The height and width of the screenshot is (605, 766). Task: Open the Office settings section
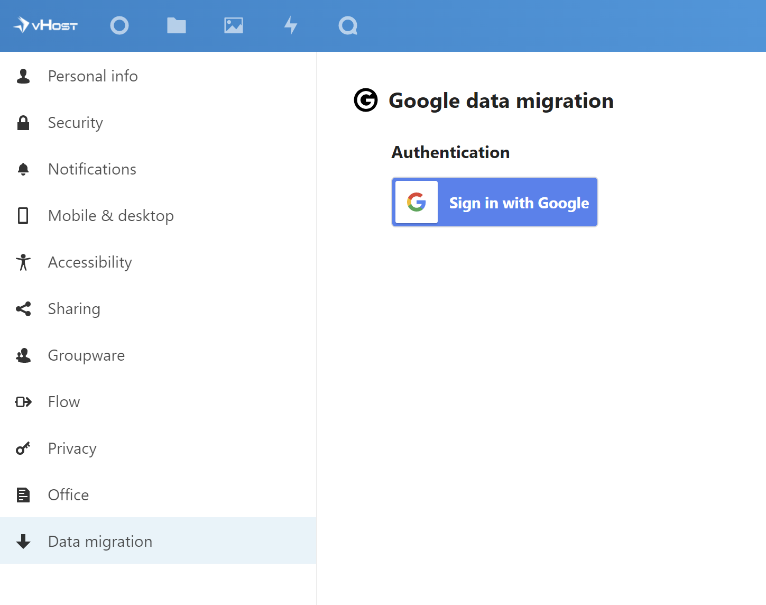tap(68, 494)
